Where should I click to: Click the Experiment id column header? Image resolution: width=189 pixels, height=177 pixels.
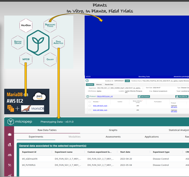click(x=29, y=152)
